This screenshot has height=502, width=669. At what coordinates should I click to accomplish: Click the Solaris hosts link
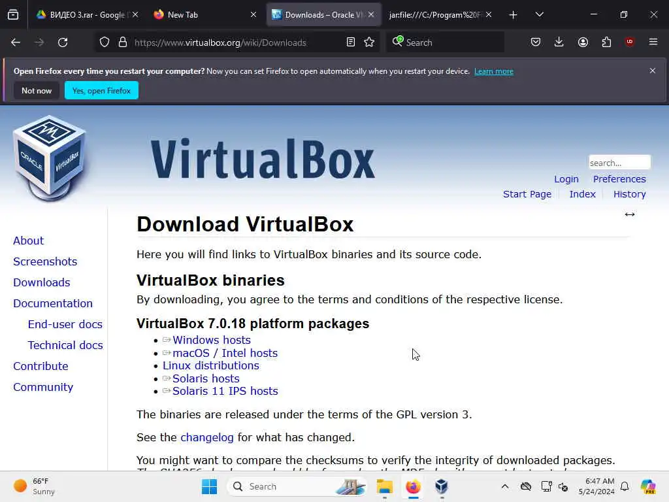click(206, 378)
